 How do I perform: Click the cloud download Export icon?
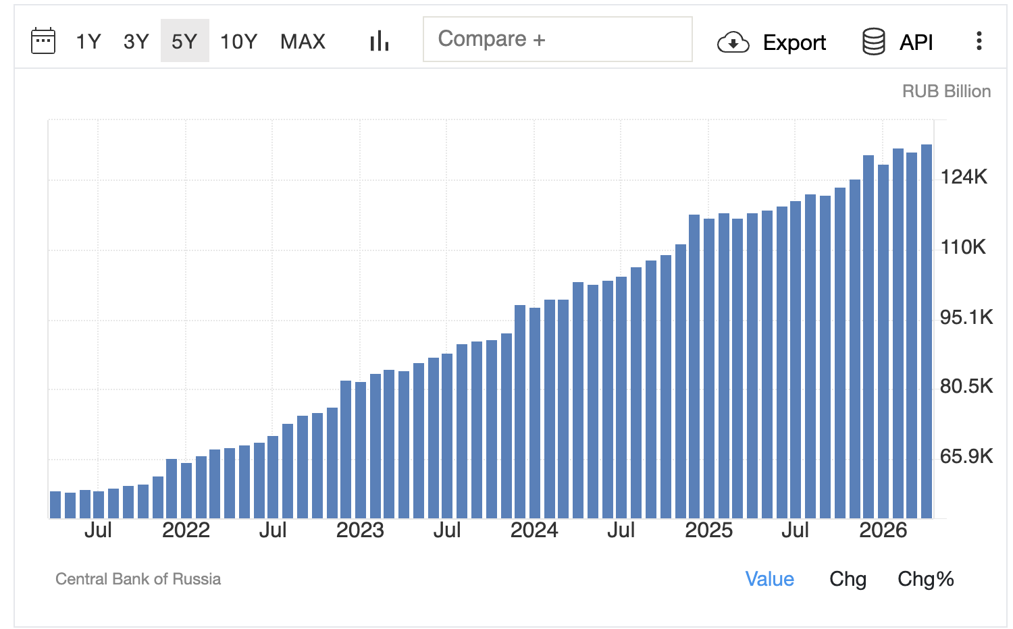pyautogui.click(x=733, y=43)
